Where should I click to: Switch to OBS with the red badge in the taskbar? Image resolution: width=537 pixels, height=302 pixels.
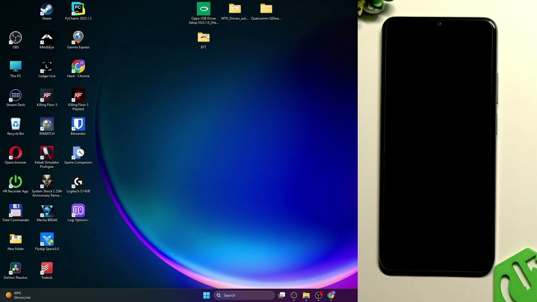point(319,295)
